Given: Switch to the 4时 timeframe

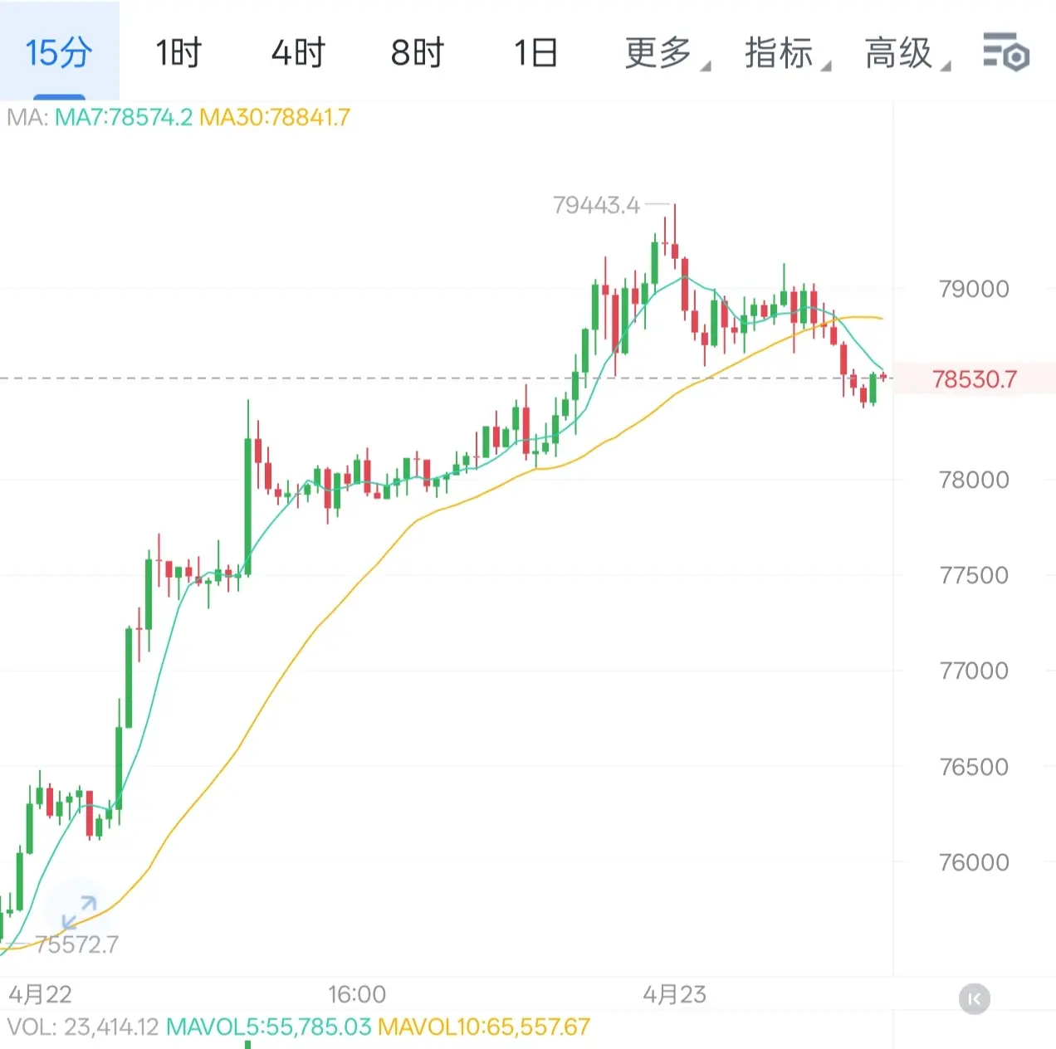Looking at the screenshot, I should click(298, 52).
